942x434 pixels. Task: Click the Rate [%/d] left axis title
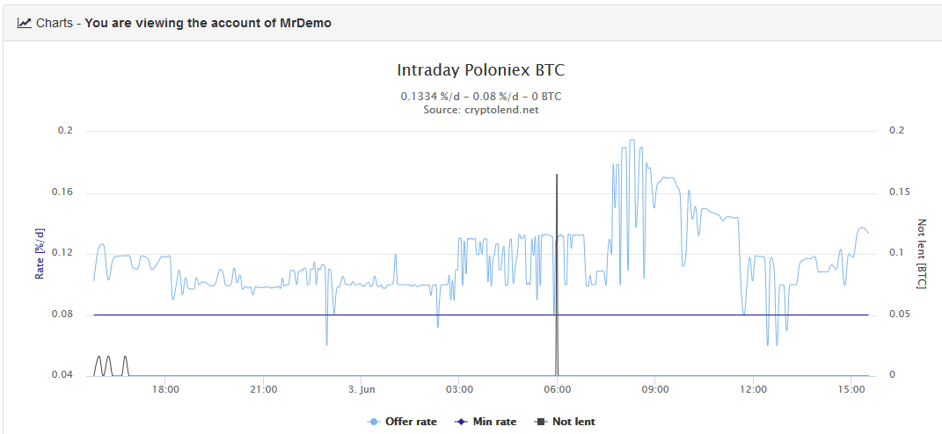pos(40,253)
